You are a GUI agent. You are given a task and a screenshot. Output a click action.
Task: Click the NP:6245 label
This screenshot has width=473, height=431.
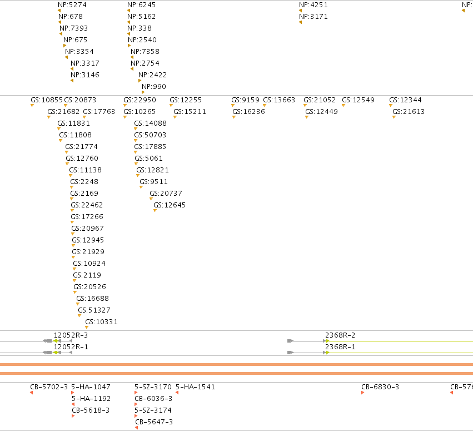pyautogui.click(x=142, y=5)
